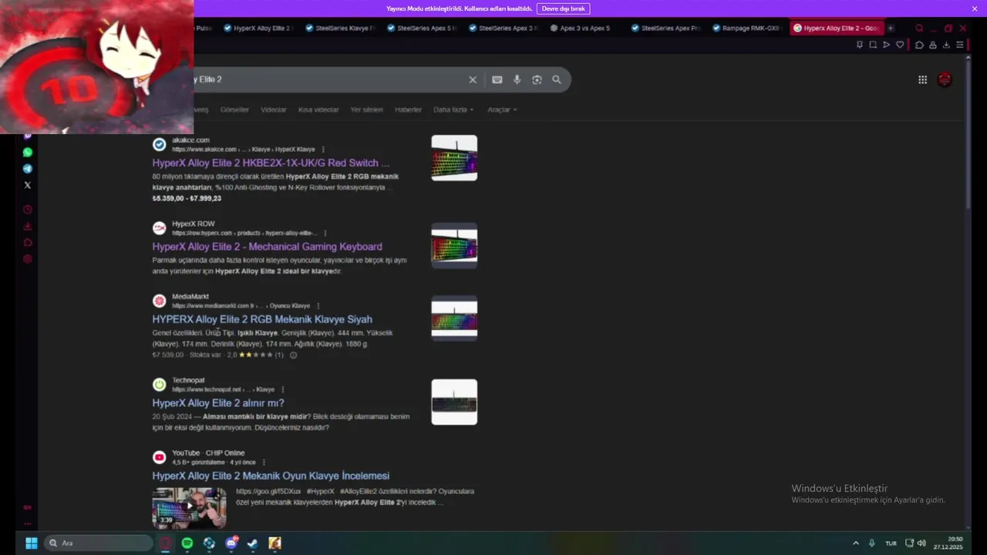Open Telegram in the browser sidebar

(28, 169)
